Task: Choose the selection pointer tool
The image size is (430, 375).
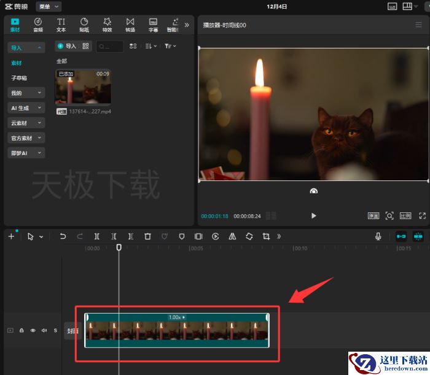Action: [30, 236]
